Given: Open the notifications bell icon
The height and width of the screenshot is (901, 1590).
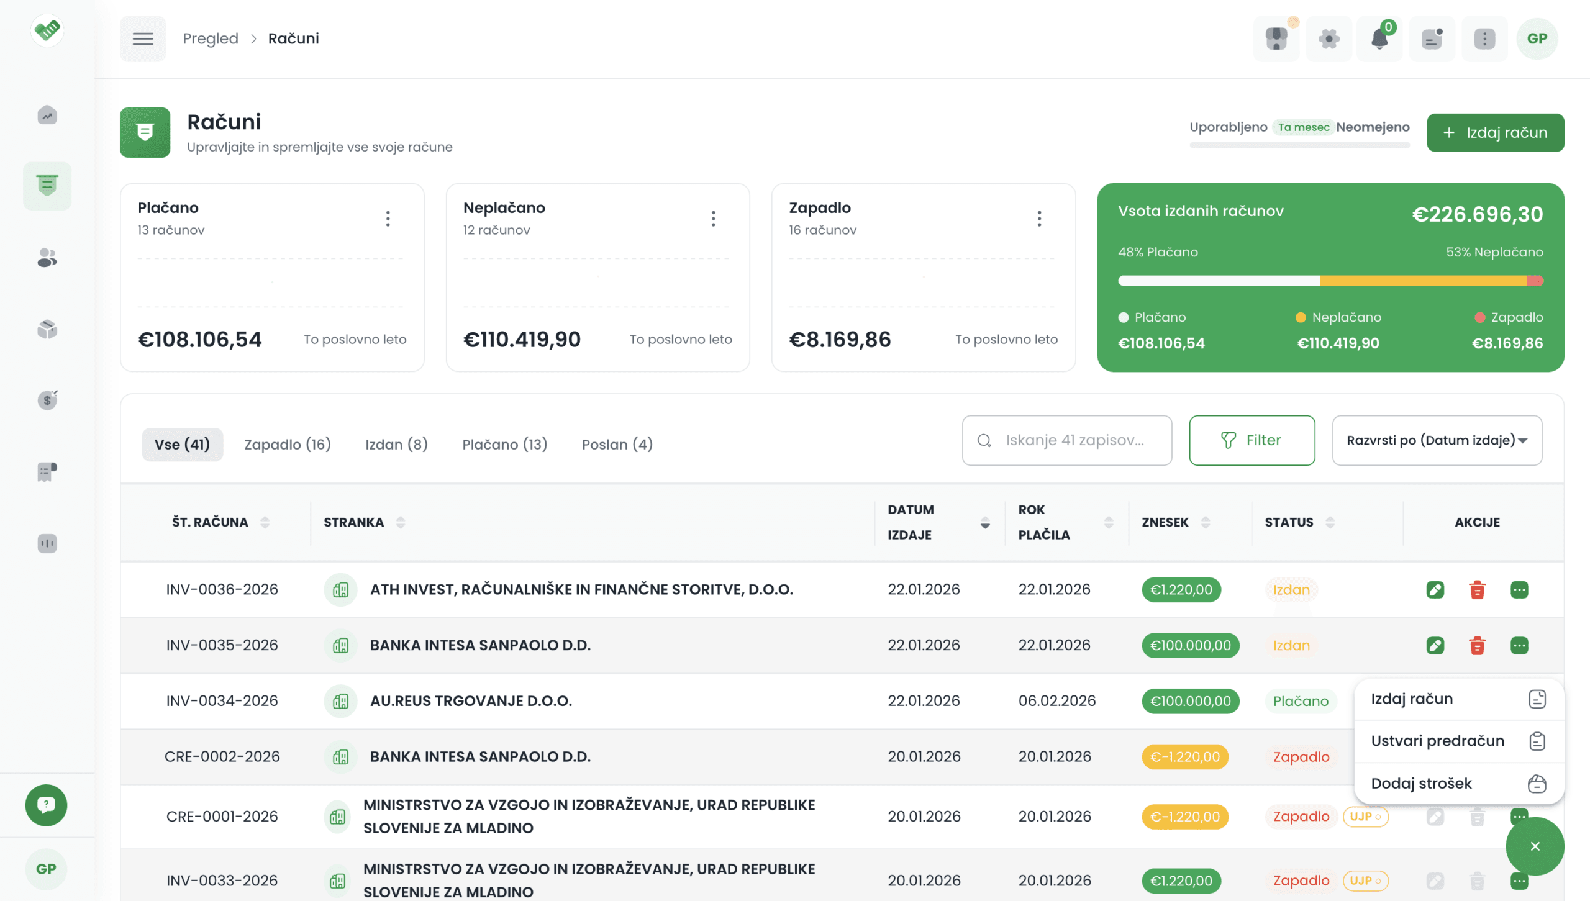Looking at the screenshot, I should tap(1379, 38).
